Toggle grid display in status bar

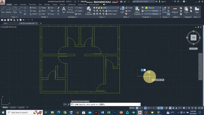click(137, 108)
